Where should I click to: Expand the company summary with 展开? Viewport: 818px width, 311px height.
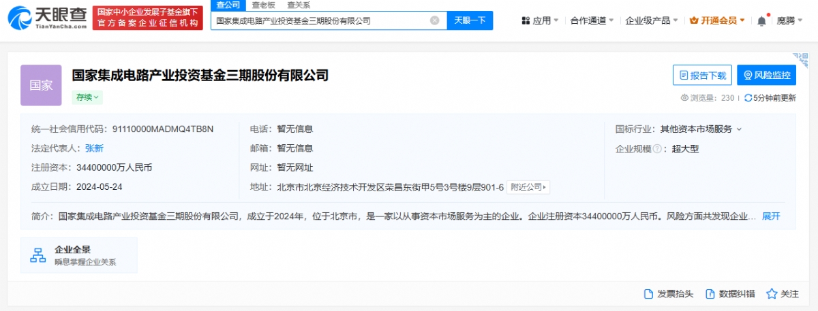pos(771,216)
